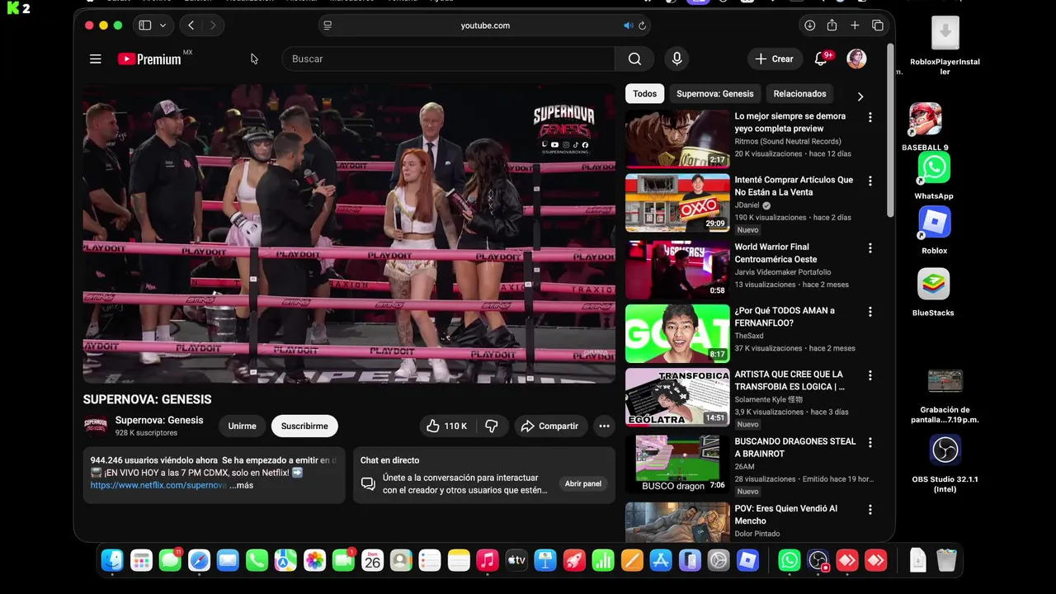Open the YouTube hamburger guide menu
This screenshot has width=1056, height=594.
pyautogui.click(x=96, y=59)
